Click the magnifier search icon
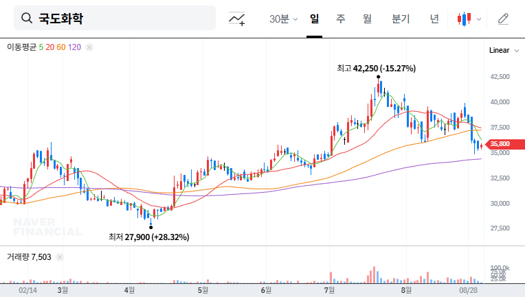525x297 pixels. pyautogui.click(x=27, y=19)
